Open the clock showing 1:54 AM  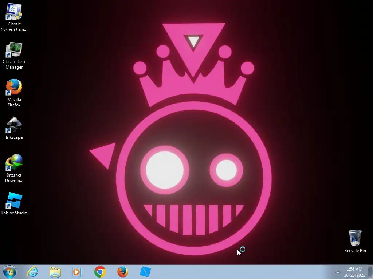point(354,269)
